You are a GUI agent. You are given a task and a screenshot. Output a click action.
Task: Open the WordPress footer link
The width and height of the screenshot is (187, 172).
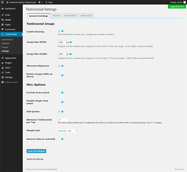[53, 169]
